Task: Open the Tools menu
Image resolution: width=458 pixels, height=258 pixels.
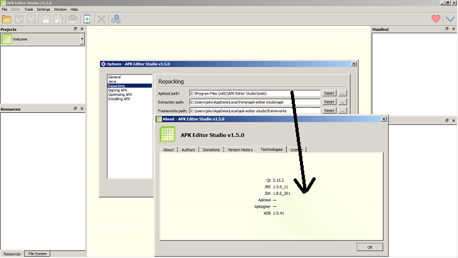Action: coord(28,9)
